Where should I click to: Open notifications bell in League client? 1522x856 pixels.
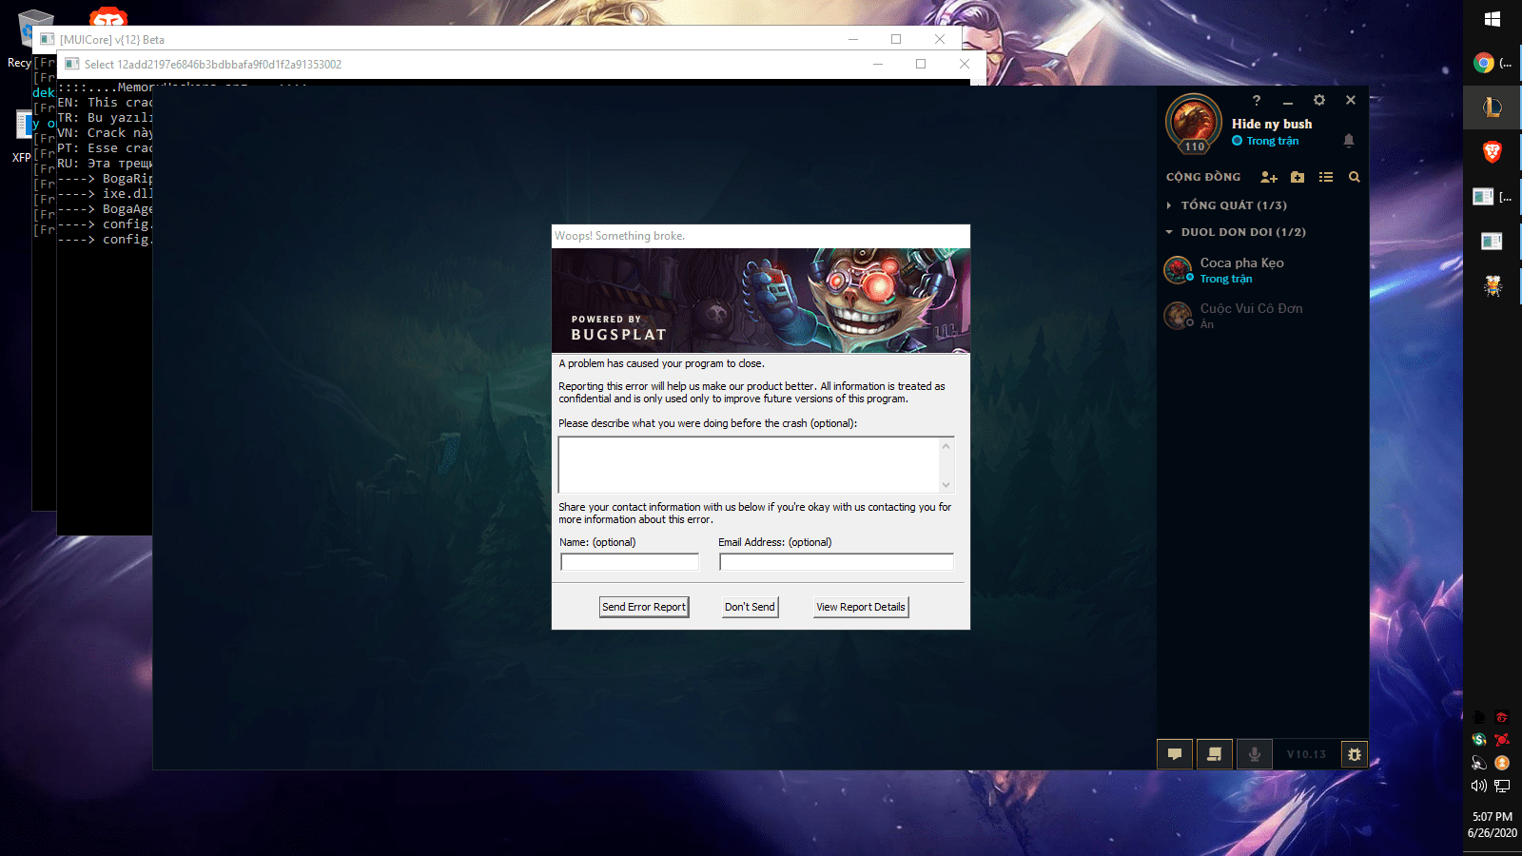[x=1349, y=141]
